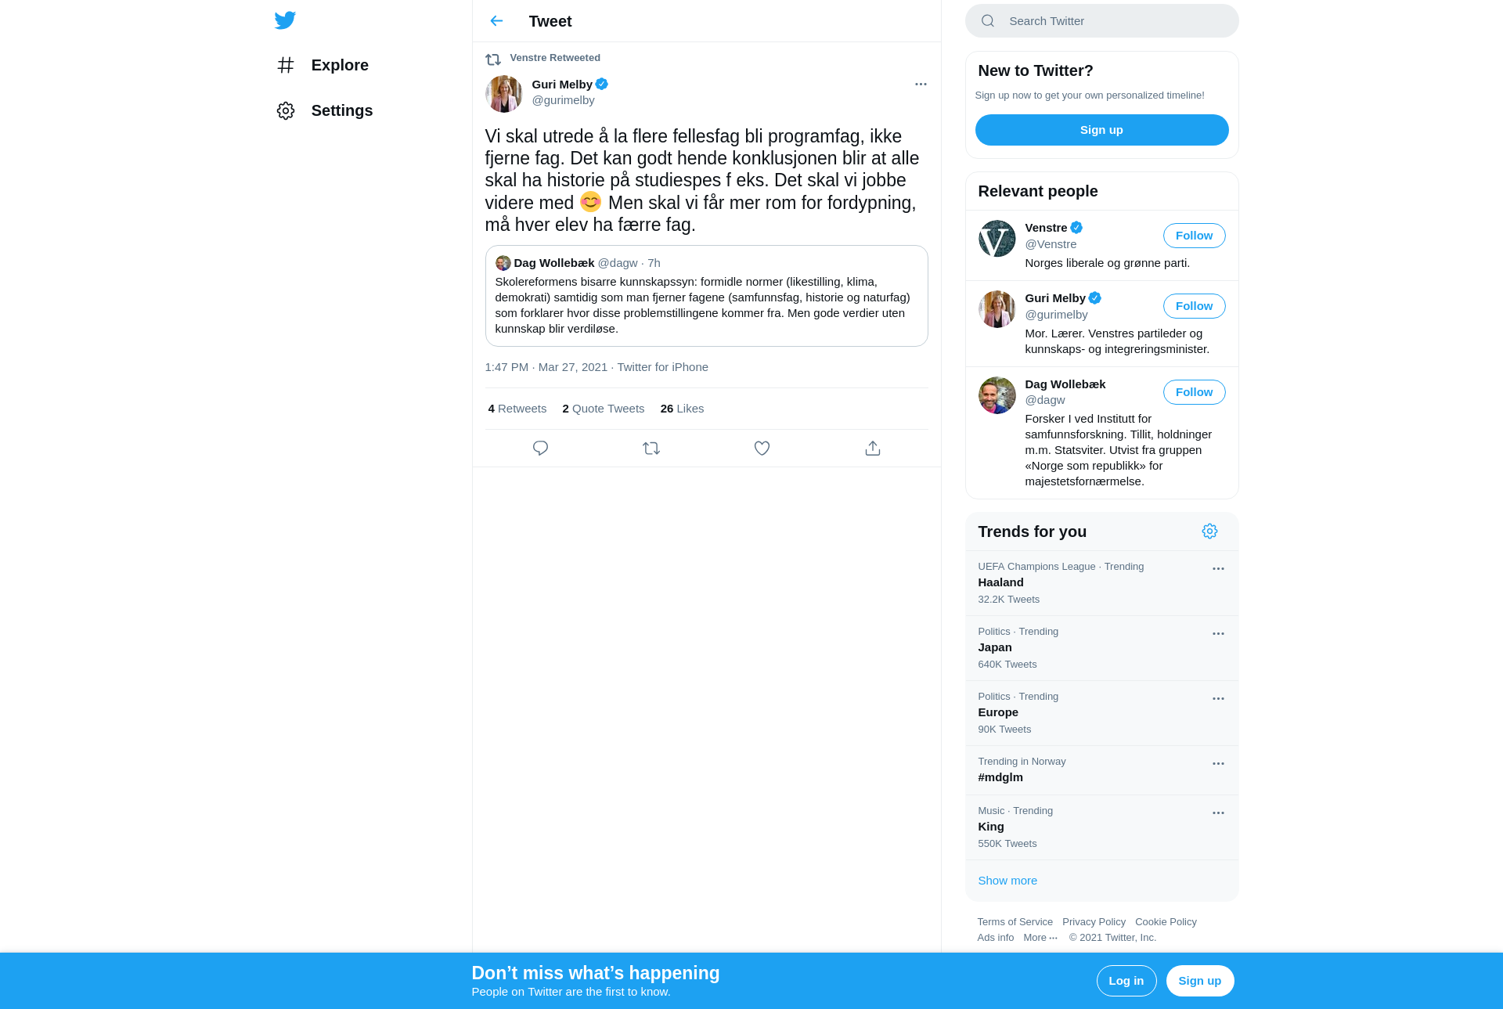Open the tweet's three-dot more menu
1503x1009 pixels.
click(x=921, y=85)
